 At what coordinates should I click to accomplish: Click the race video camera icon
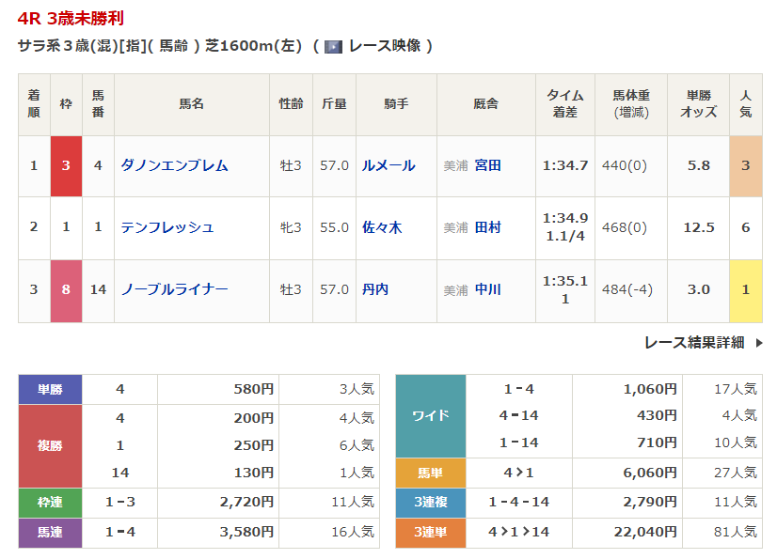pyautogui.click(x=333, y=46)
